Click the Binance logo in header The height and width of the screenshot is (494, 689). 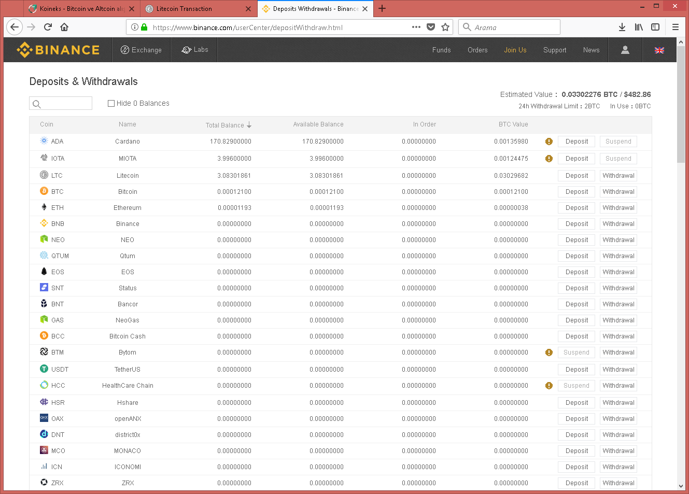(58, 50)
